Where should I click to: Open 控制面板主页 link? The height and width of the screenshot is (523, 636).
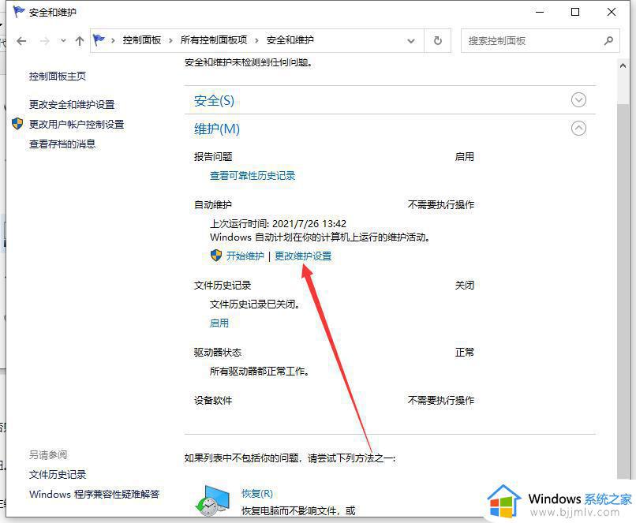[58, 77]
